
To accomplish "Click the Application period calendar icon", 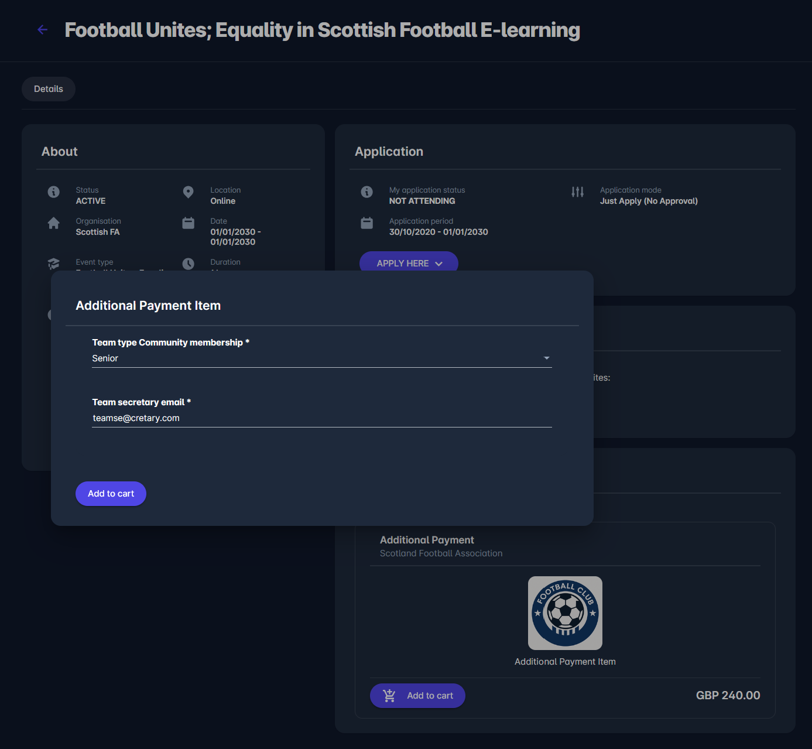I will [x=367, y=223].
